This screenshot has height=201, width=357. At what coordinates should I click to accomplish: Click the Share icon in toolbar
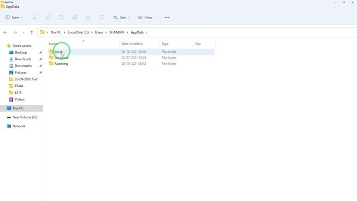(88, 17)
